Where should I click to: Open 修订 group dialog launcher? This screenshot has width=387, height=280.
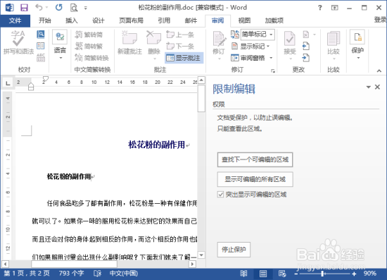coord(273,71)
